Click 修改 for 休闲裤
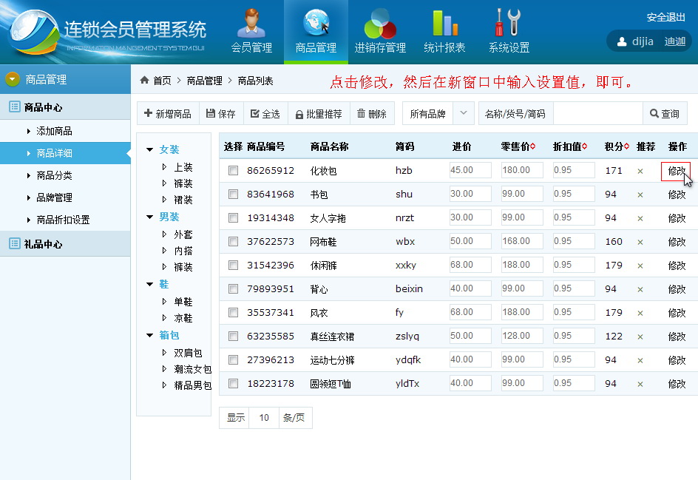698x480 pixels. (677, 266)
